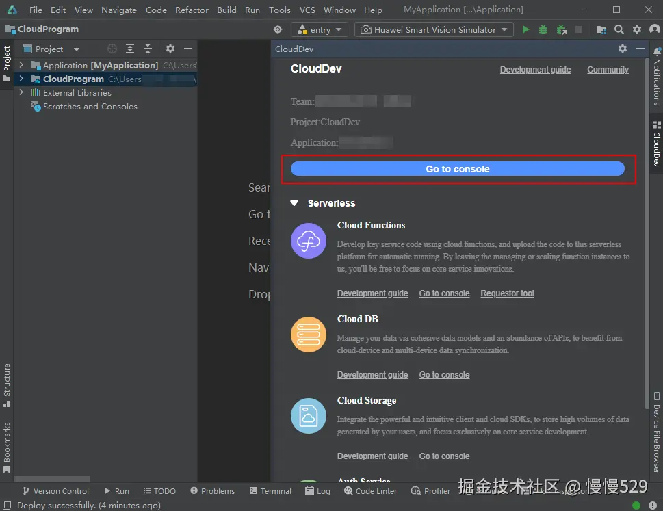663x511 pixels.
Task: Open Cloud DB Go to console link
Action: (x=445, y=375)
